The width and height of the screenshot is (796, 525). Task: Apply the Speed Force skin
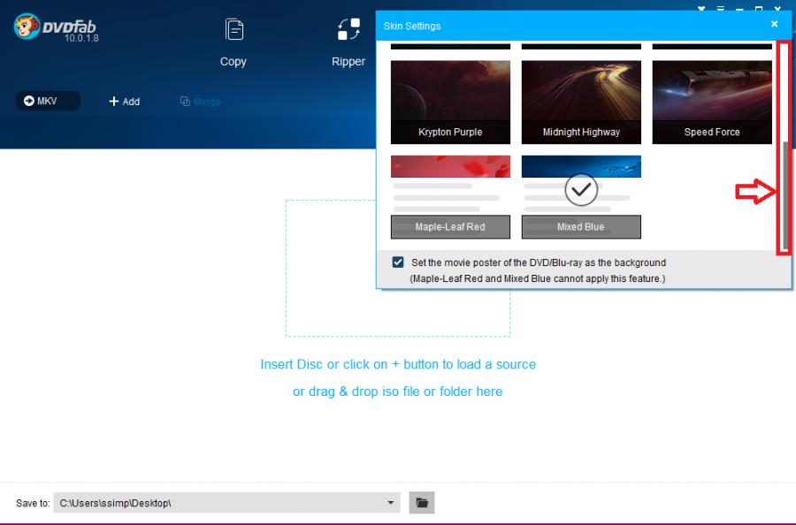pos(712,102)
